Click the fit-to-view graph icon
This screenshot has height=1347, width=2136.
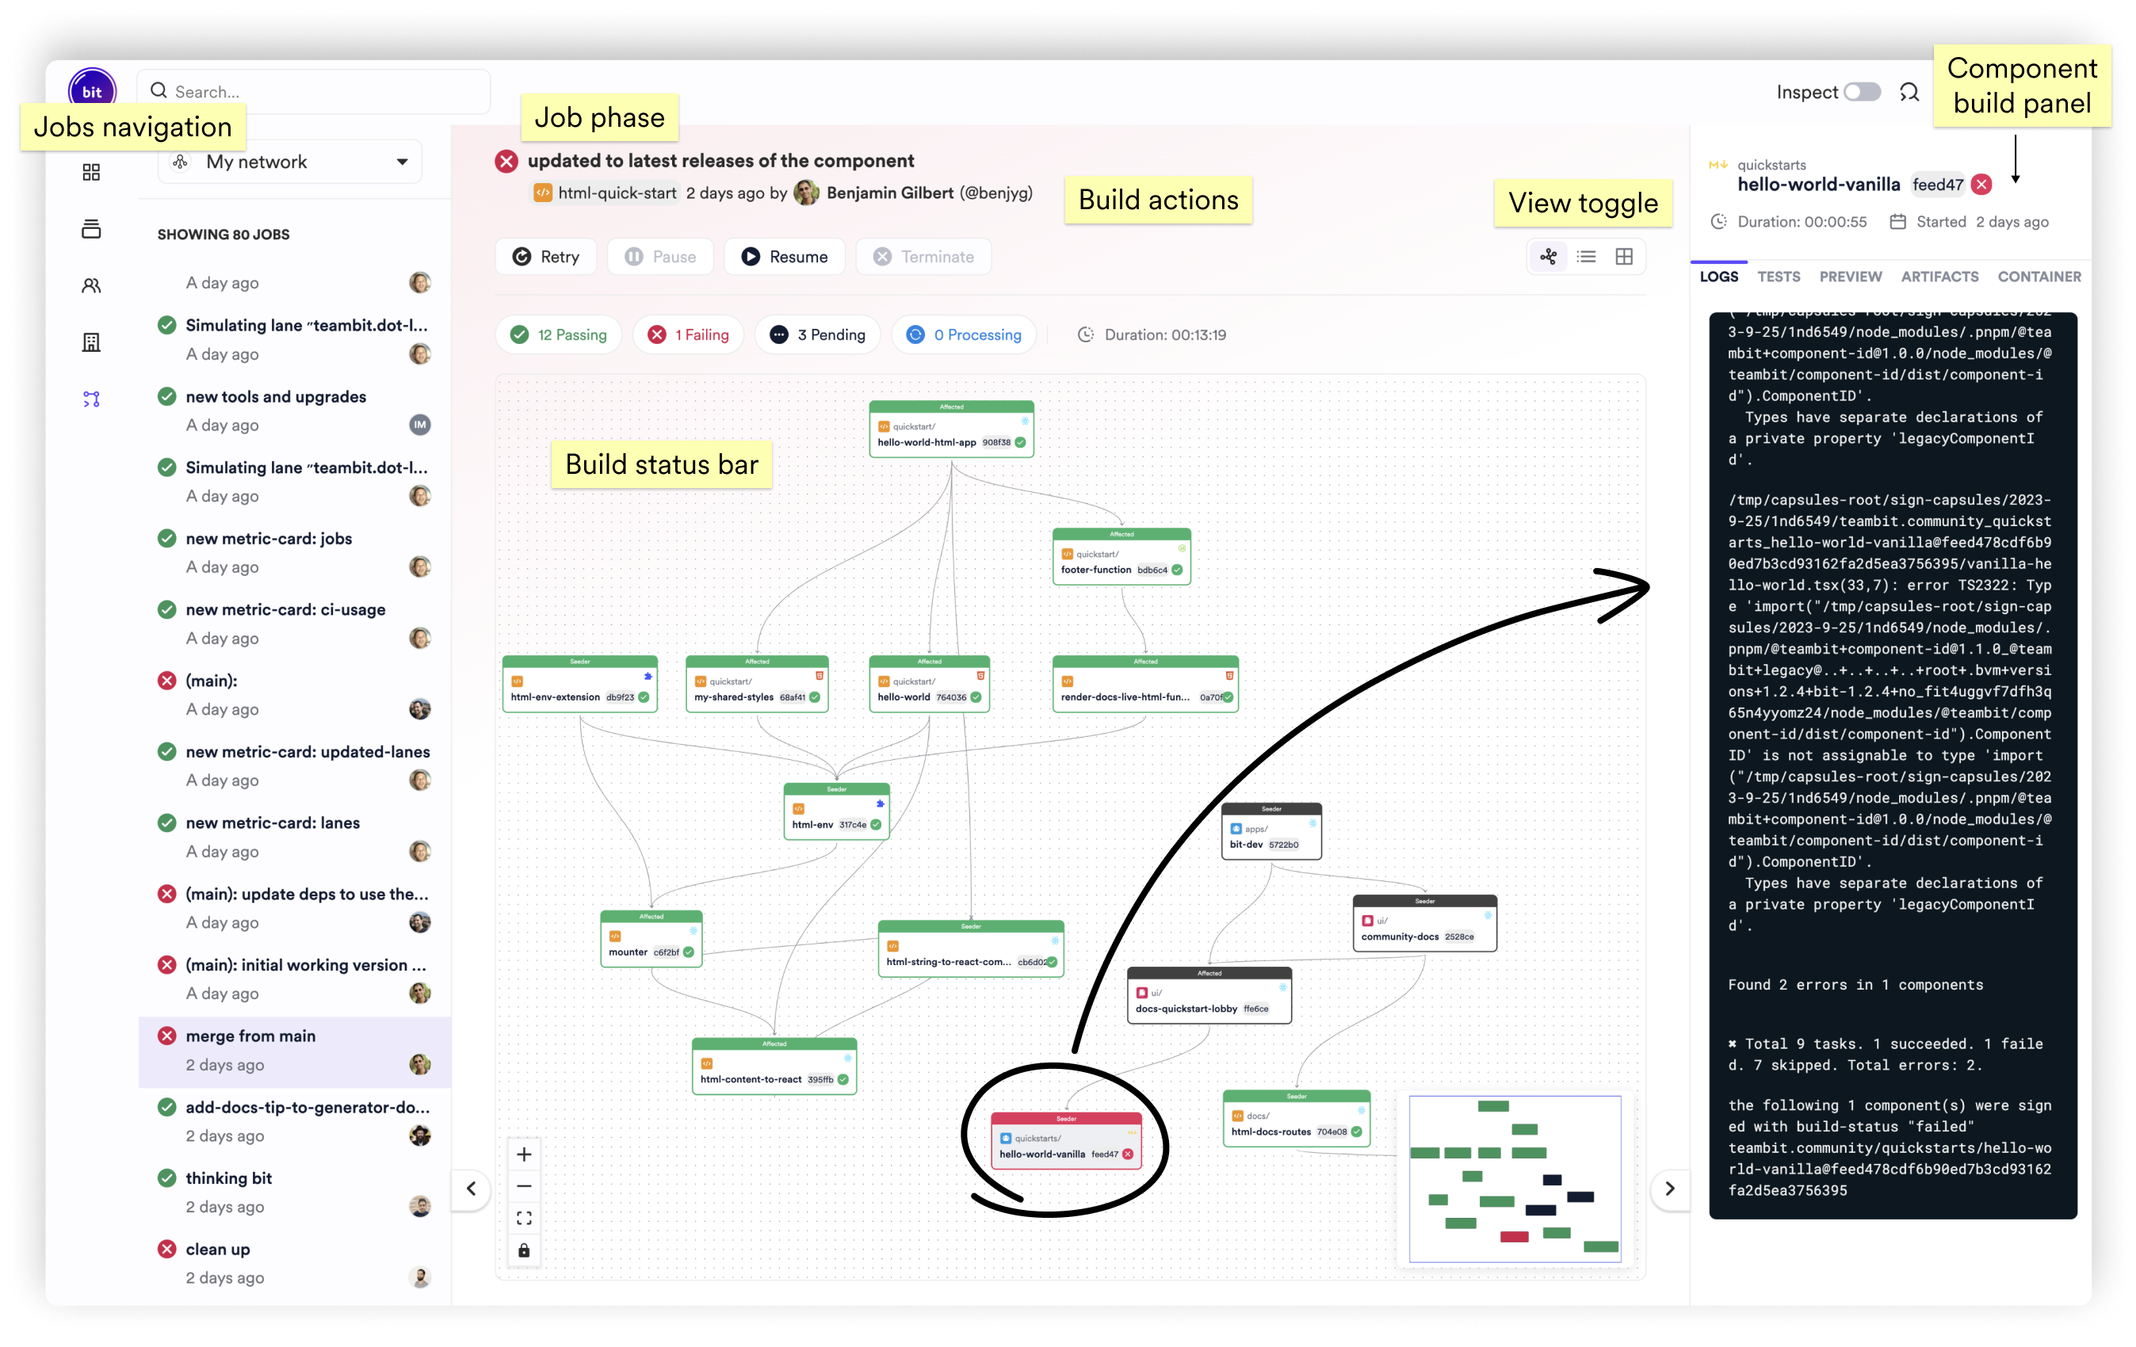pyautogui.click(x=524, y=1219)
